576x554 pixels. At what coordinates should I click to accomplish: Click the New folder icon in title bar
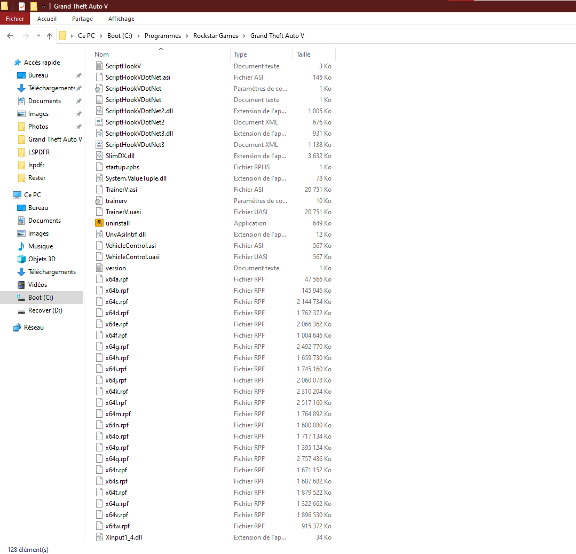(x=34, y=6)
